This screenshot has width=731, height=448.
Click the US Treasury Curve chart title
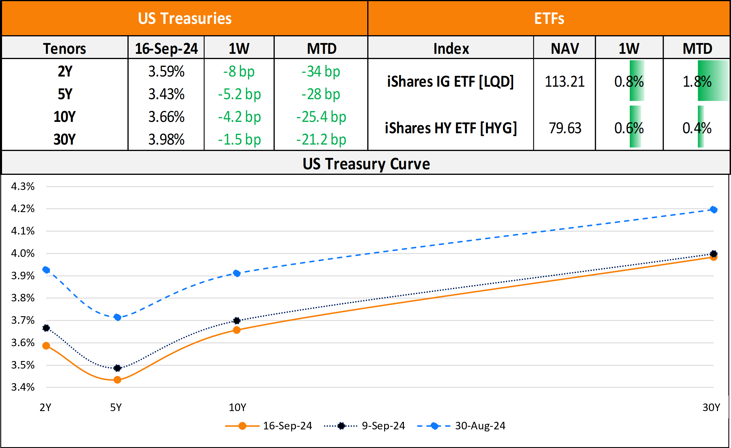(366, 164)
